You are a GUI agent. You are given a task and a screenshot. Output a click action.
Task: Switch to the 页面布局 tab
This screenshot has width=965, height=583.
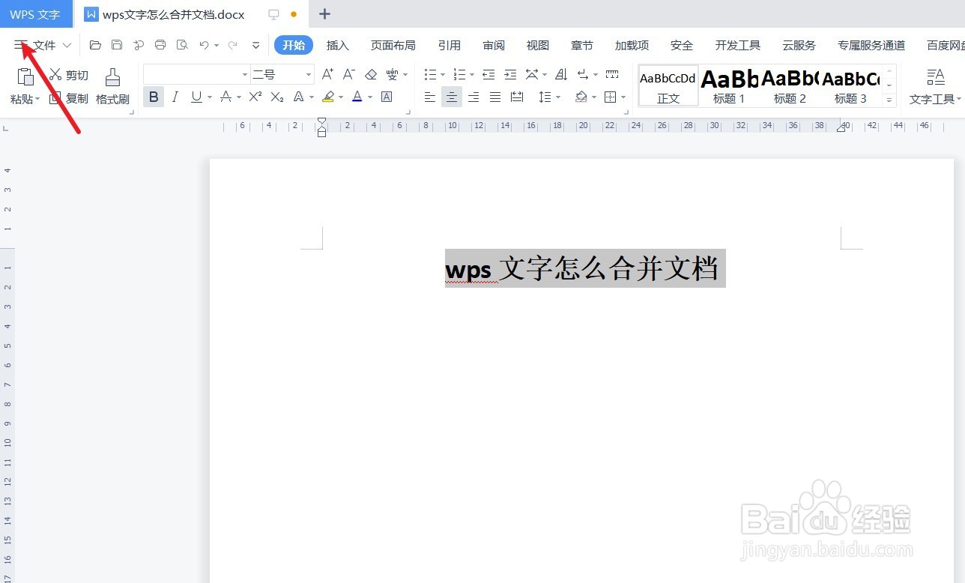coord(393,45)
